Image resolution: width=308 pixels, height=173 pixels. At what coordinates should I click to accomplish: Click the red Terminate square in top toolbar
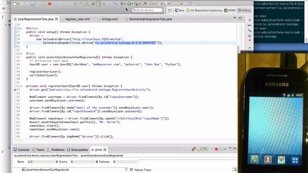coord(50,4)
